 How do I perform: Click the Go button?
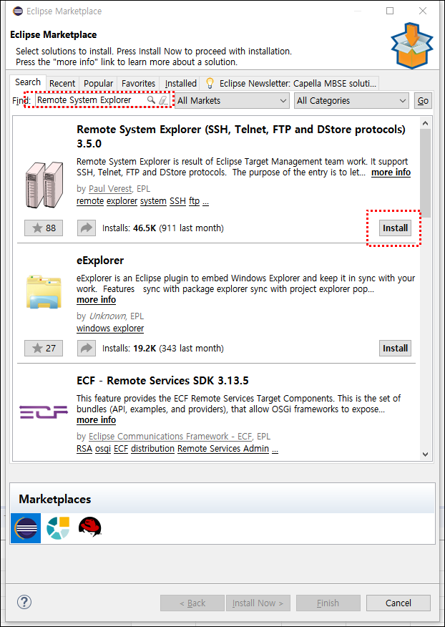(423, 101)
